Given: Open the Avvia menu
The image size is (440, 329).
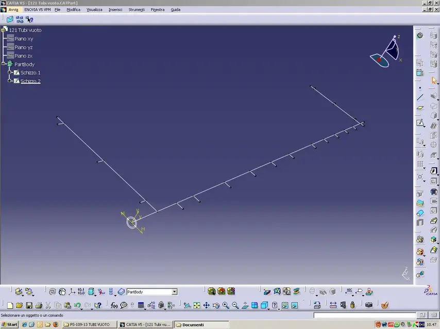Looking at the screenshot, I should tap(13, 10).
